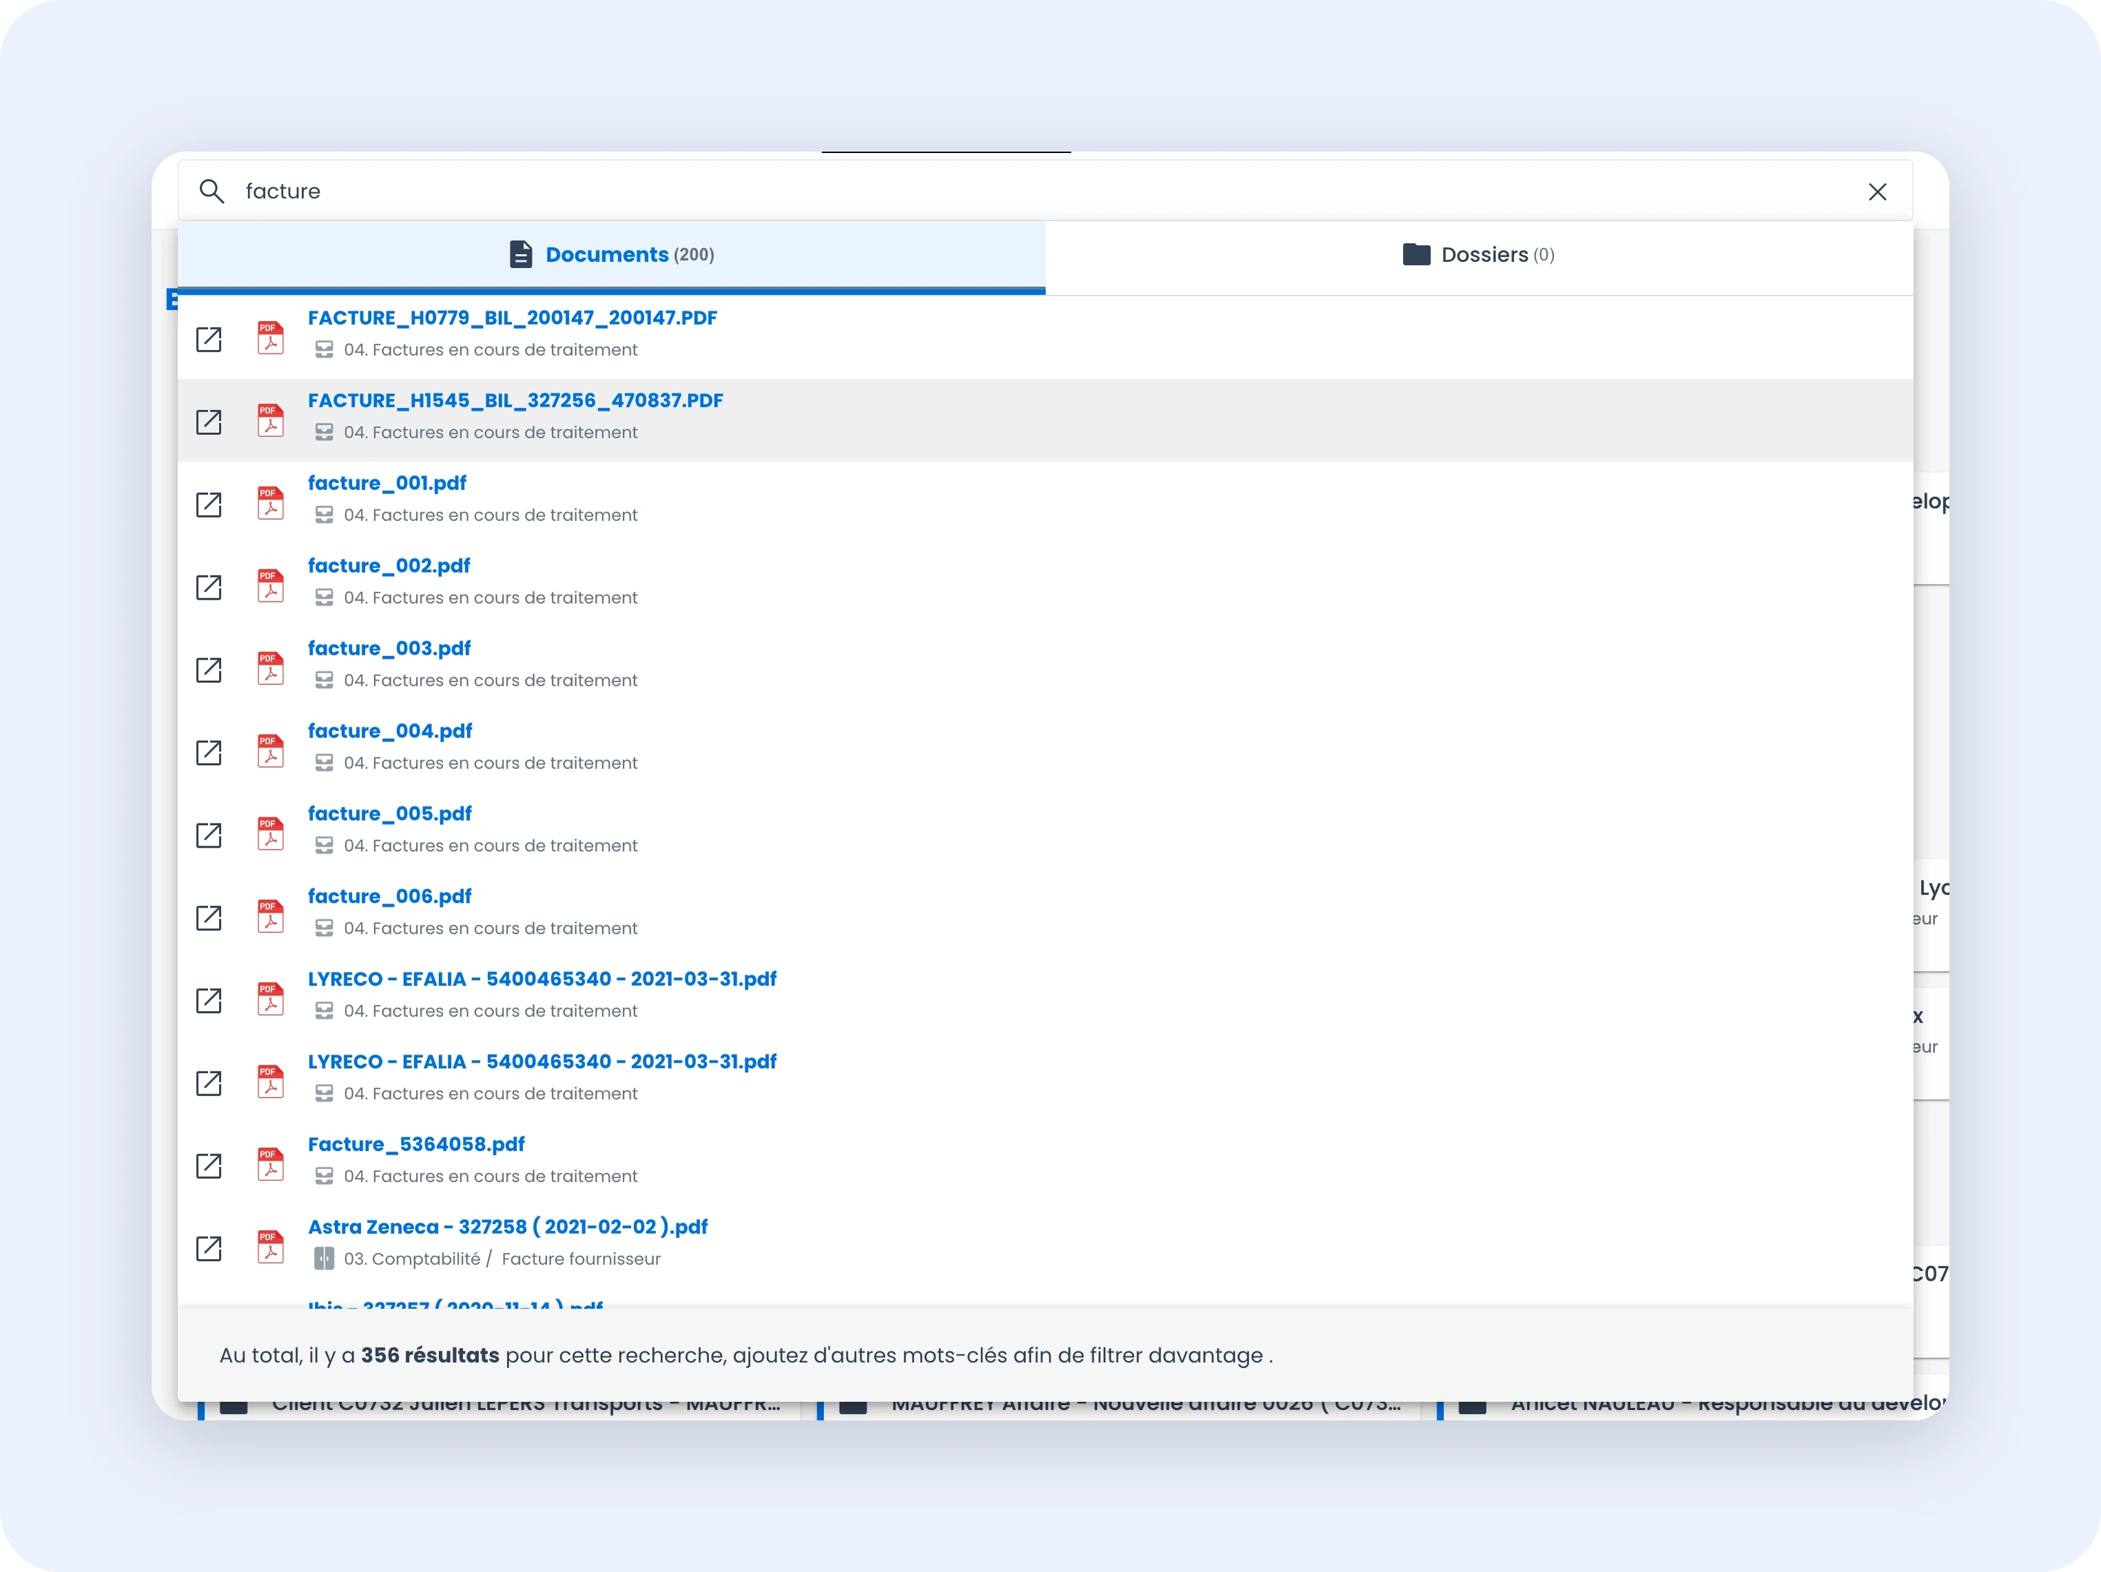2101x1572 pixels.
Task: Click binder icon beside '03. Comptabilité'
Action: pyautogui.click(x=324, y=1258)
